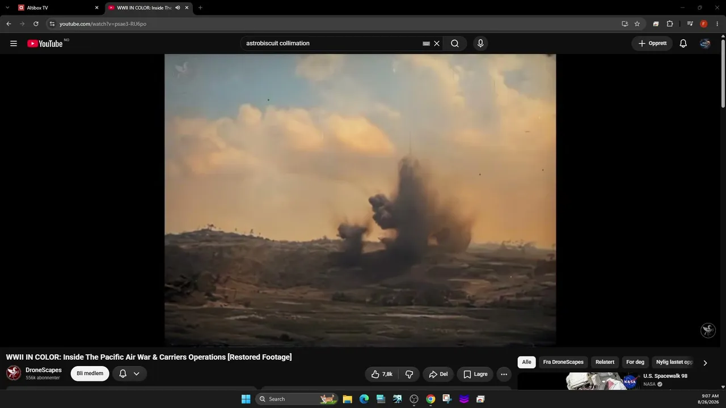726x408 pixels.
Task: Click the video player to pause
Action: click(x=360, y=200)
